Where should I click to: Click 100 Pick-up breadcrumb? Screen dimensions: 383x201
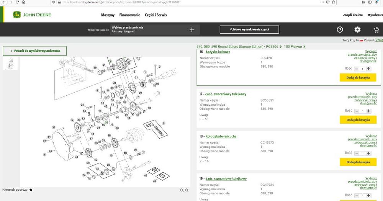pos(293,46)
